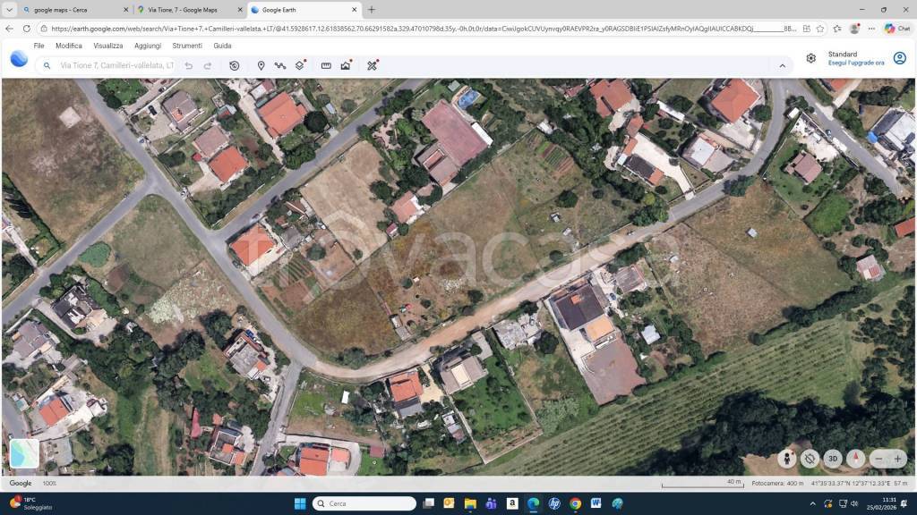Open Google Earth settings gear

point(810,58)
